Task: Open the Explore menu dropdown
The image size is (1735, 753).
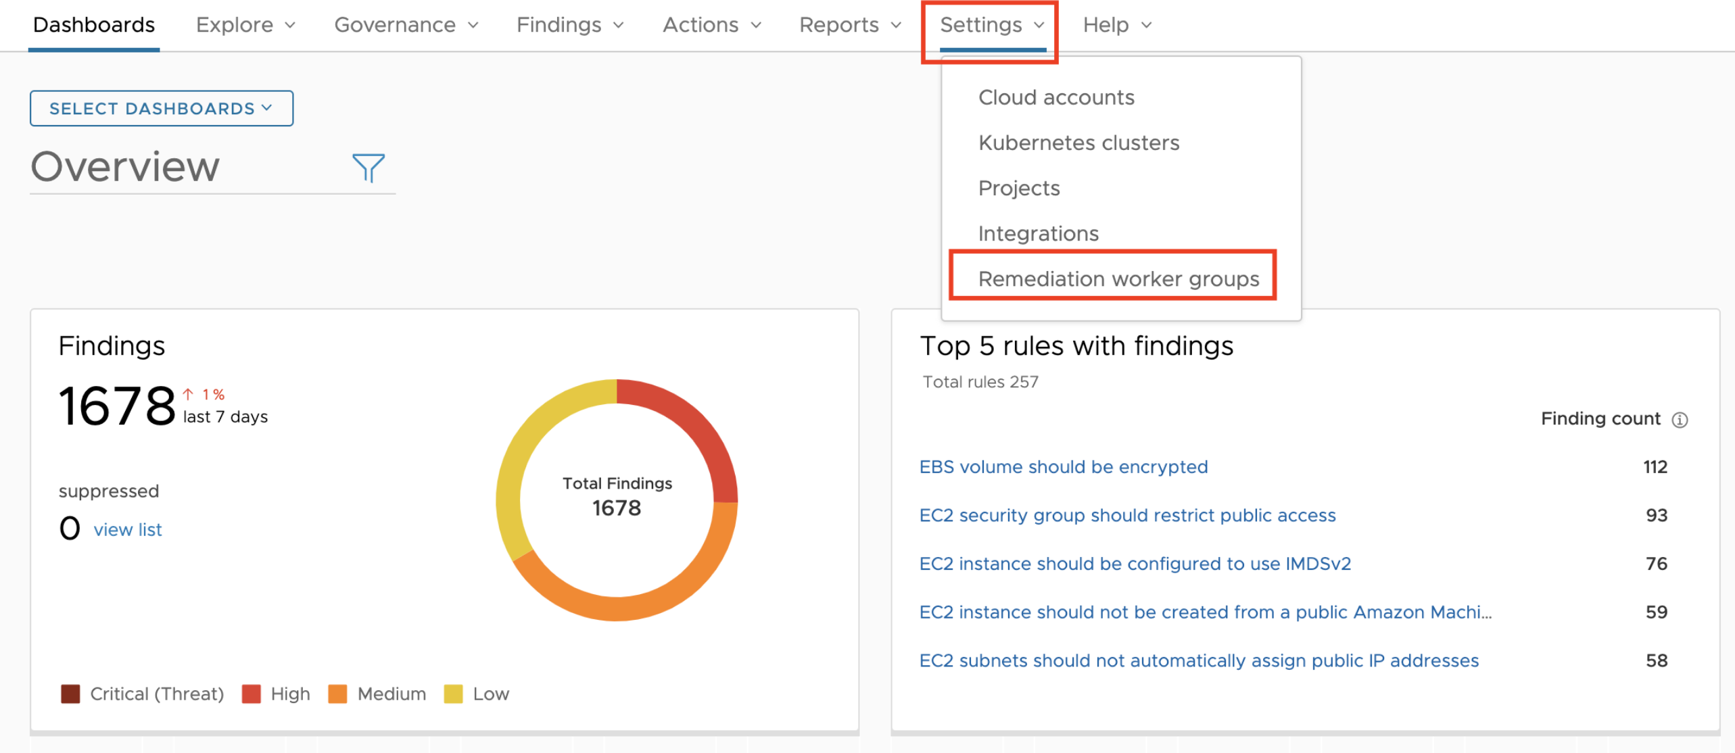Action: tap(245, 25)
